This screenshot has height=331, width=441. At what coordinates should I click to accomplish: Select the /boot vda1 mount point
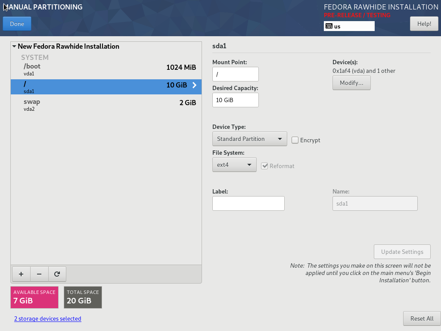(106, 69)
